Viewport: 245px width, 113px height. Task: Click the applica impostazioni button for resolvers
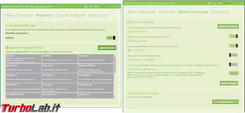tap(107, 48)
